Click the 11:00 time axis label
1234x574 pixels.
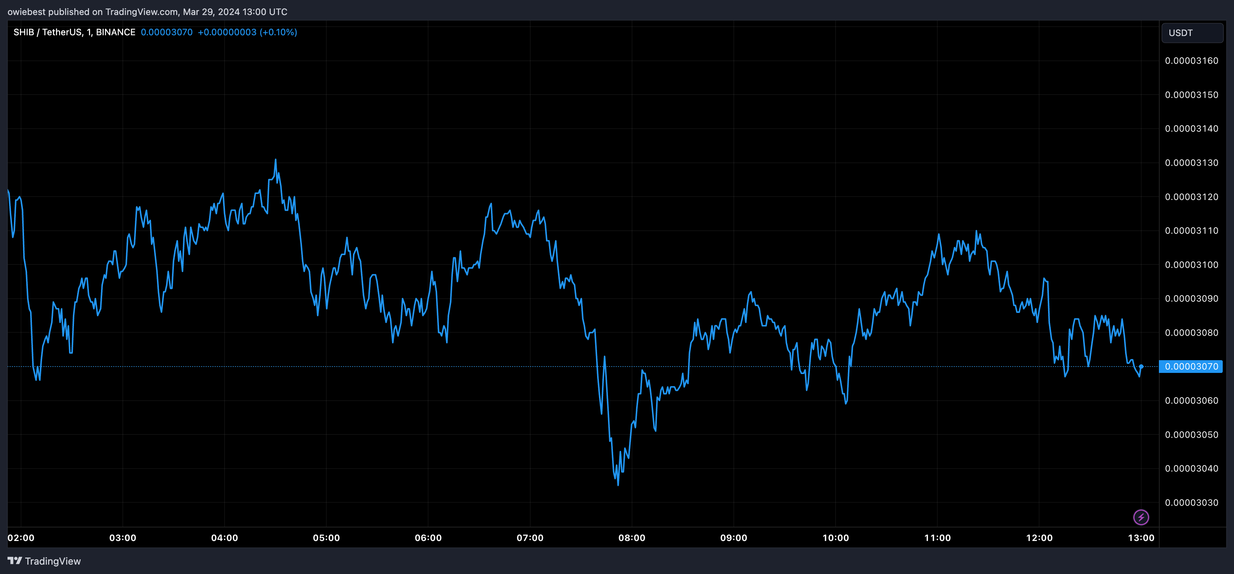(937, 538)
